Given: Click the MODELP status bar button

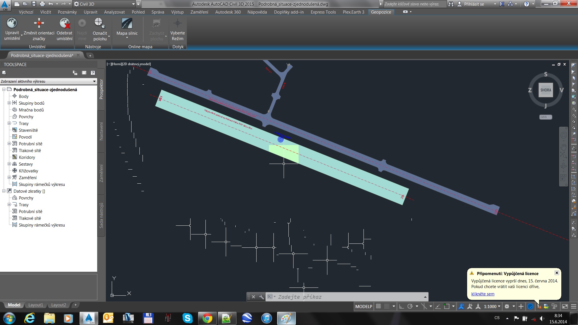Looking at the screenshot, I should pyautogui.click(x=364, y=306).
